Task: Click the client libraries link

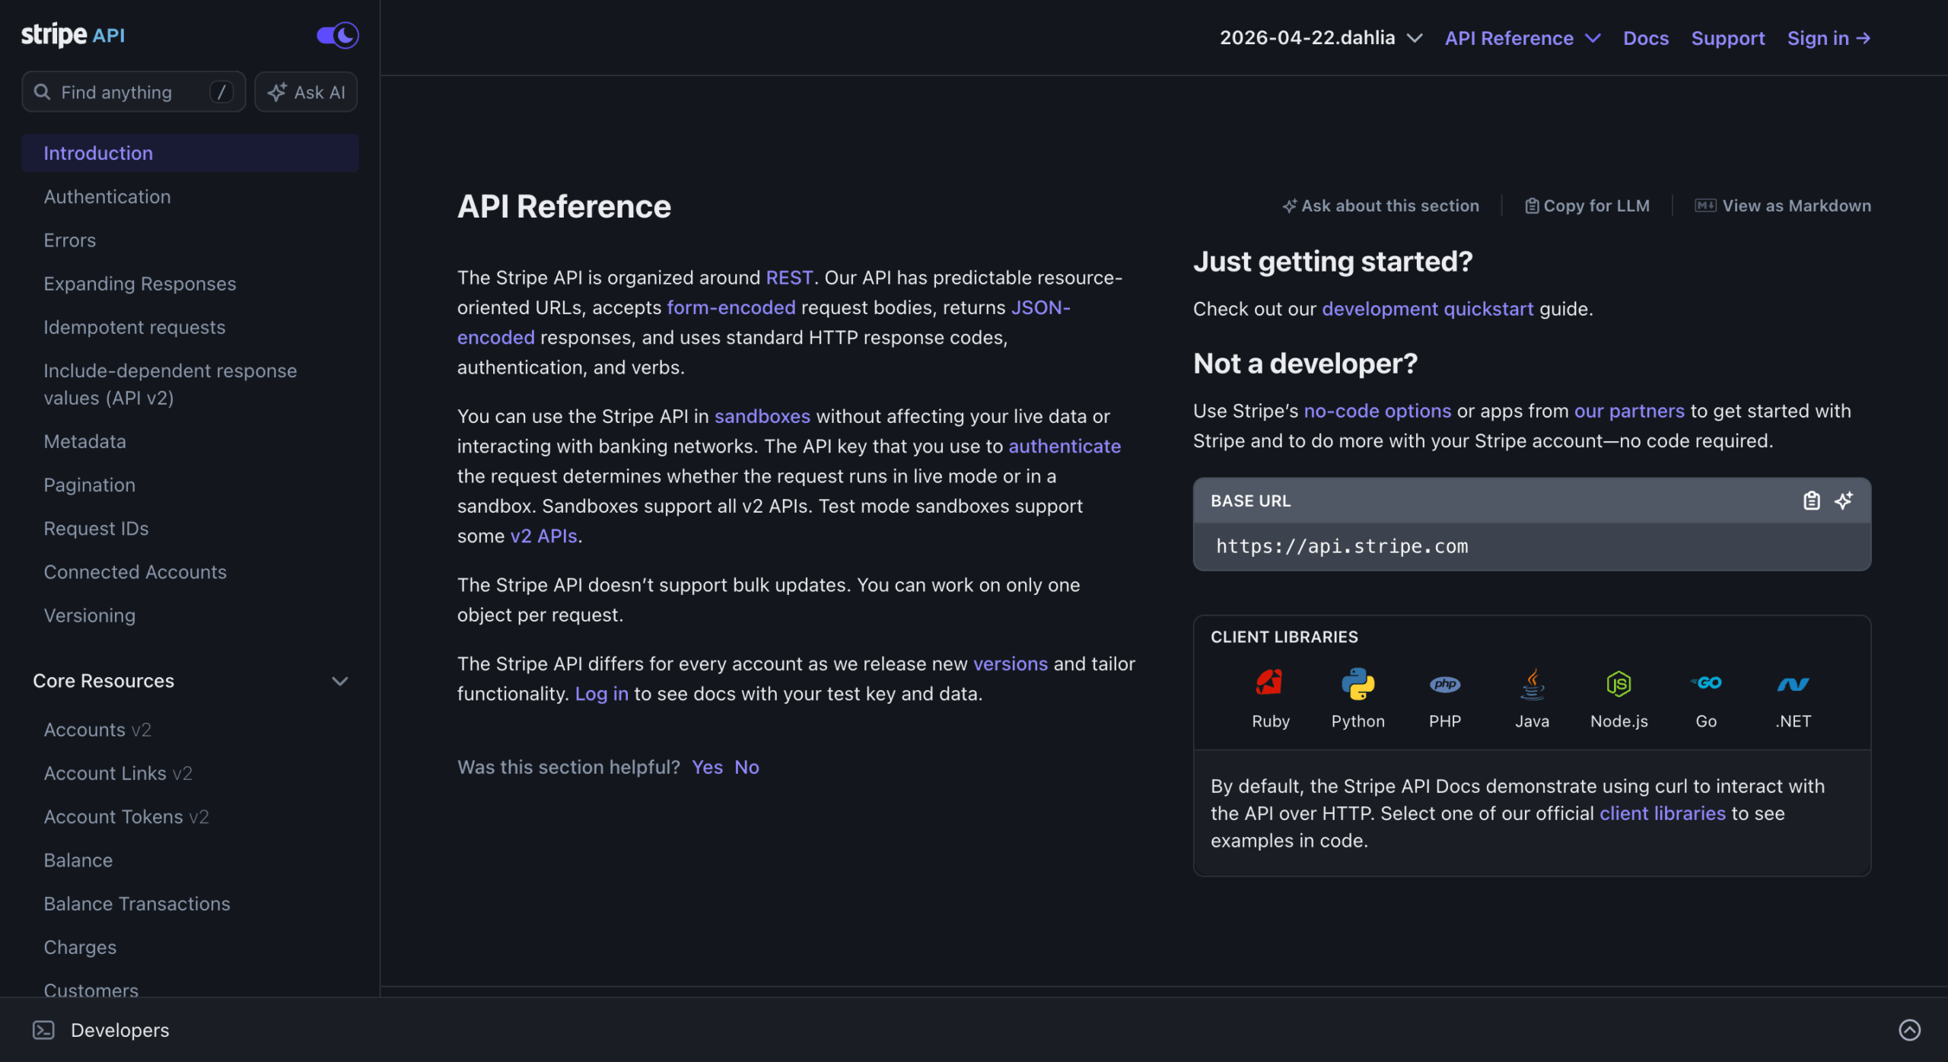Action: [x=1662, y=813]
